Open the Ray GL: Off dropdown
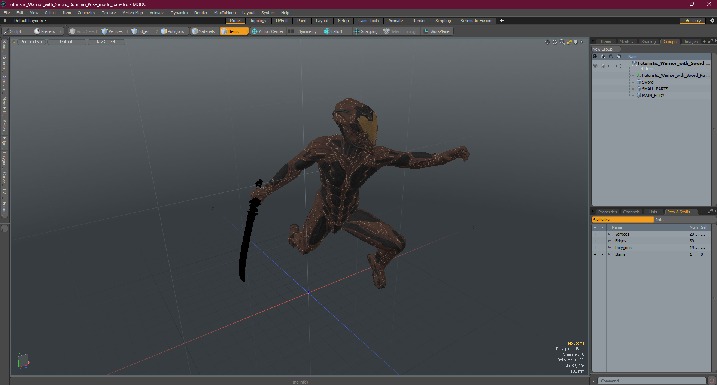 pos(106,42)
